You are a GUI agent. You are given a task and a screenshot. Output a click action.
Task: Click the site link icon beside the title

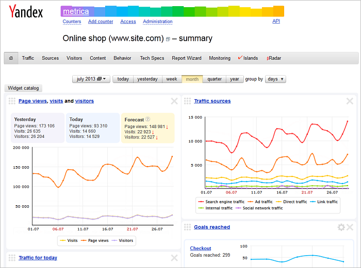(x=168, y=39)
